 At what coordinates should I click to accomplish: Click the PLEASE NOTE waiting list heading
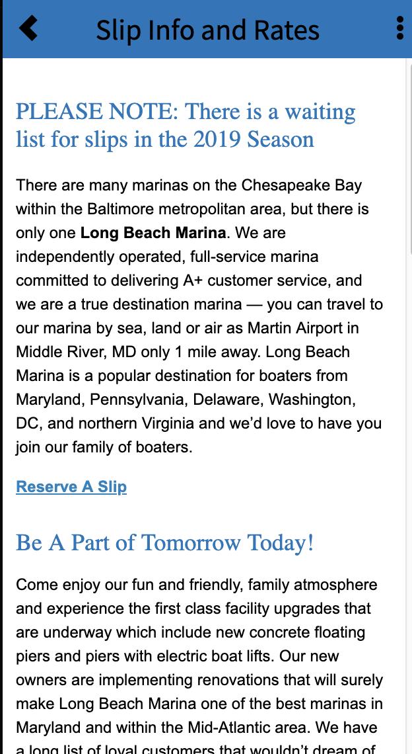[x=185, y=125]
